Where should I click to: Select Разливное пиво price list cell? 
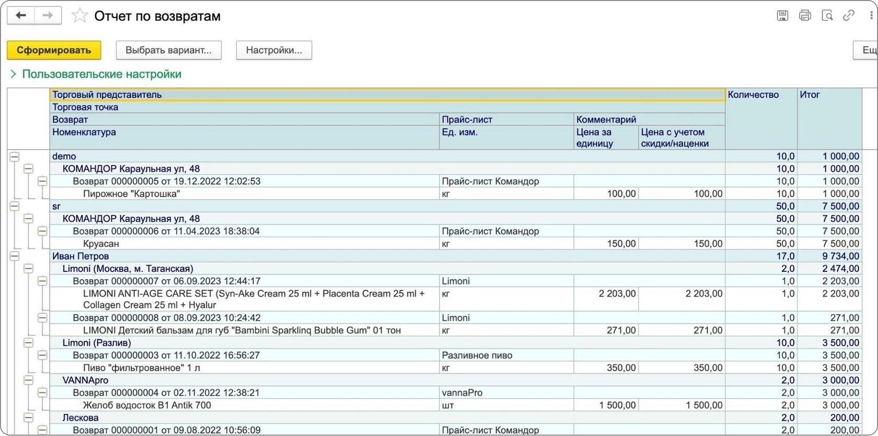(x=506, y=355)
